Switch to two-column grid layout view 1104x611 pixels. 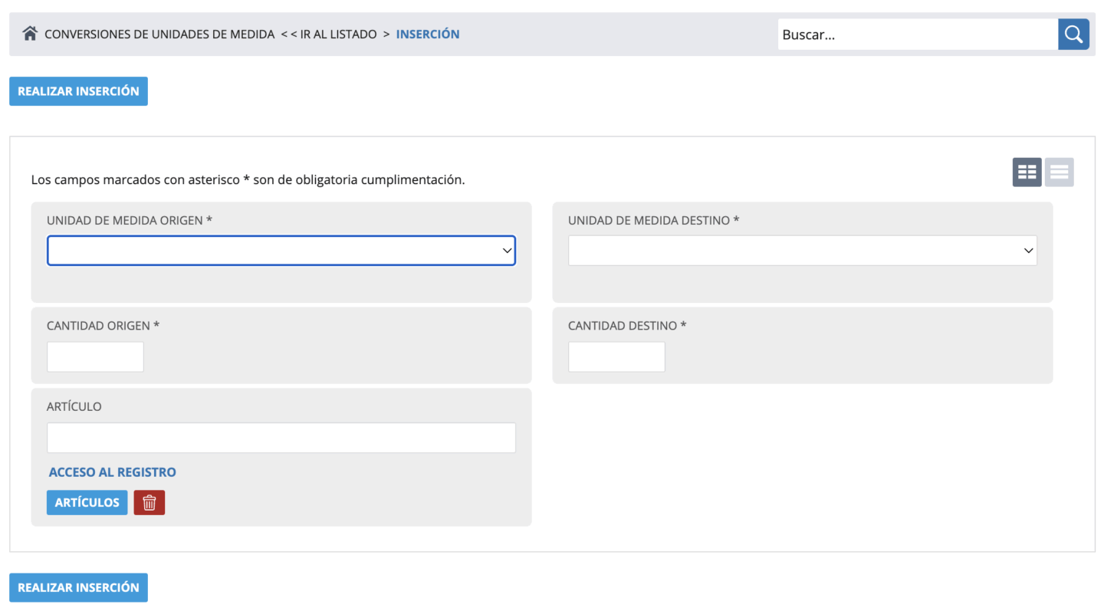click(x=1027, y=172)
